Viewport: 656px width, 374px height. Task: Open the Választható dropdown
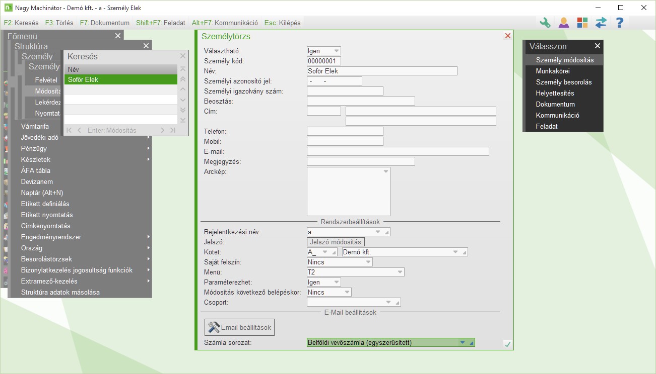(336, 51)
